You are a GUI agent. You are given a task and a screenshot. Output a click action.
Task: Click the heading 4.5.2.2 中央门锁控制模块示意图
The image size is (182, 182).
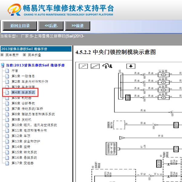pos(115,52)
